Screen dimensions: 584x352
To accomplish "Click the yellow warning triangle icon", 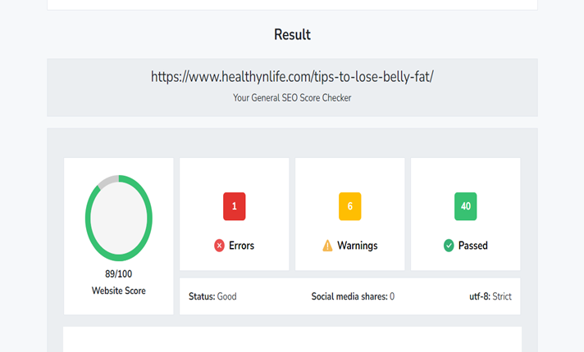I will [327, 246].
